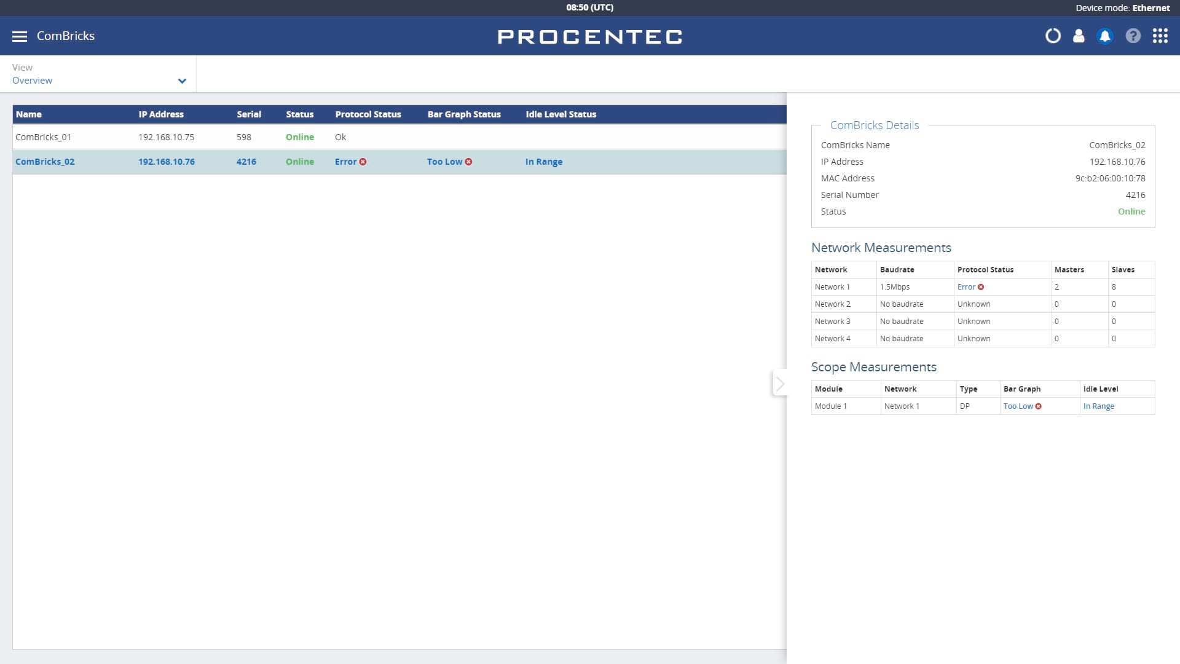Screen dimensions: 1180x664
Task: Open the hamburger navigation menu
Action: click(x=20, y=36)
